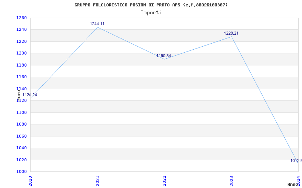Click the 1100 y-axis tick label
Image resolution: width=302 pixels, height=188 pixels.
22,112
